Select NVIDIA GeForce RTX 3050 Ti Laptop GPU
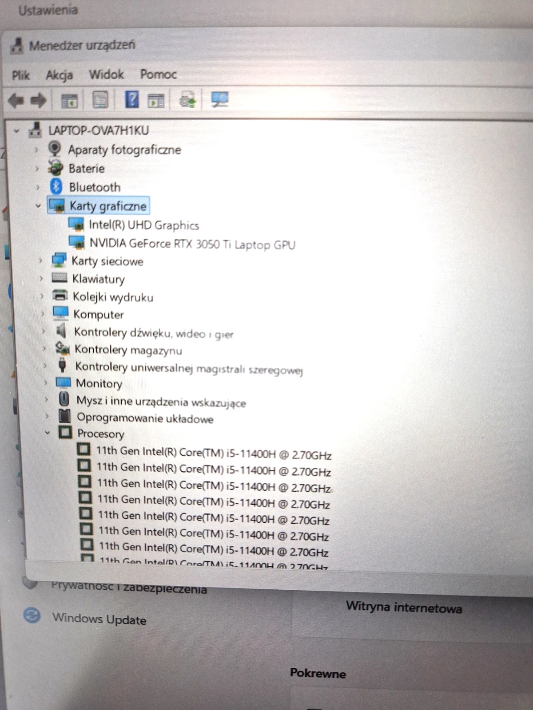This screenshot has height=710, width=533. click(x=192, y=244)
